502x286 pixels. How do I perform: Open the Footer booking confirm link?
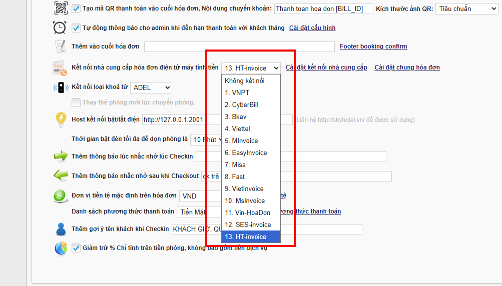(373, 46)
